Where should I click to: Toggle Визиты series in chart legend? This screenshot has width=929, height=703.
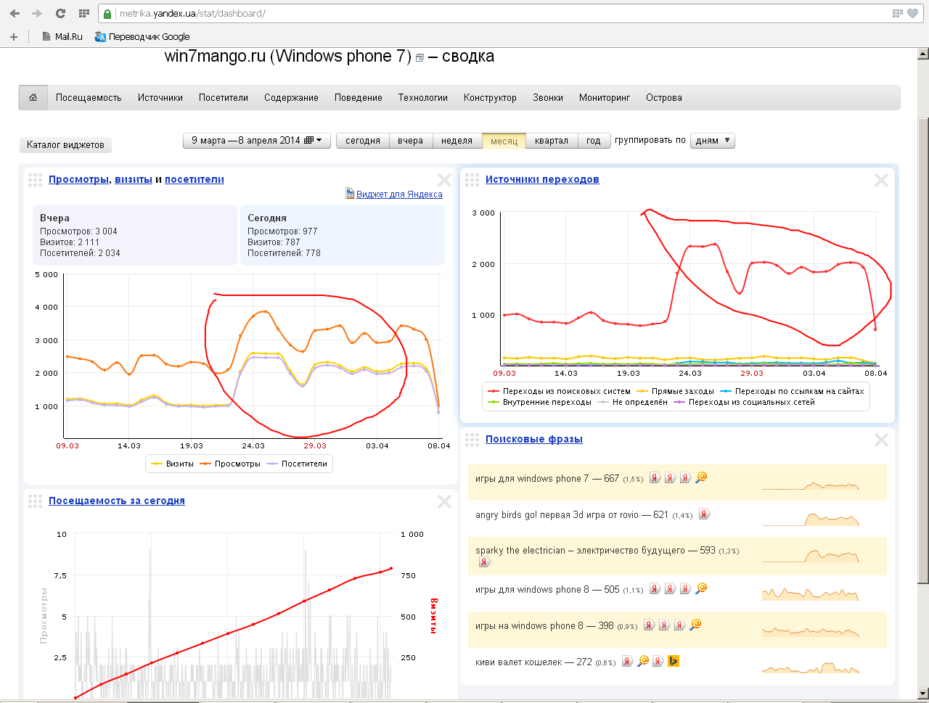(173, 464)
